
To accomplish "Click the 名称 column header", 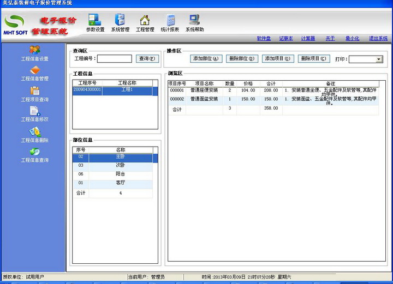I will pos(121,150).
